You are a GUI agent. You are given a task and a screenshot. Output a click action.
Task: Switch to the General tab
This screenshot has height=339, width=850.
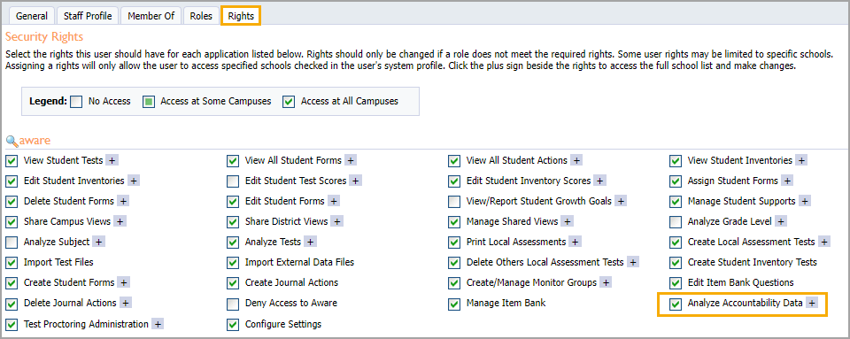(32, 16)
